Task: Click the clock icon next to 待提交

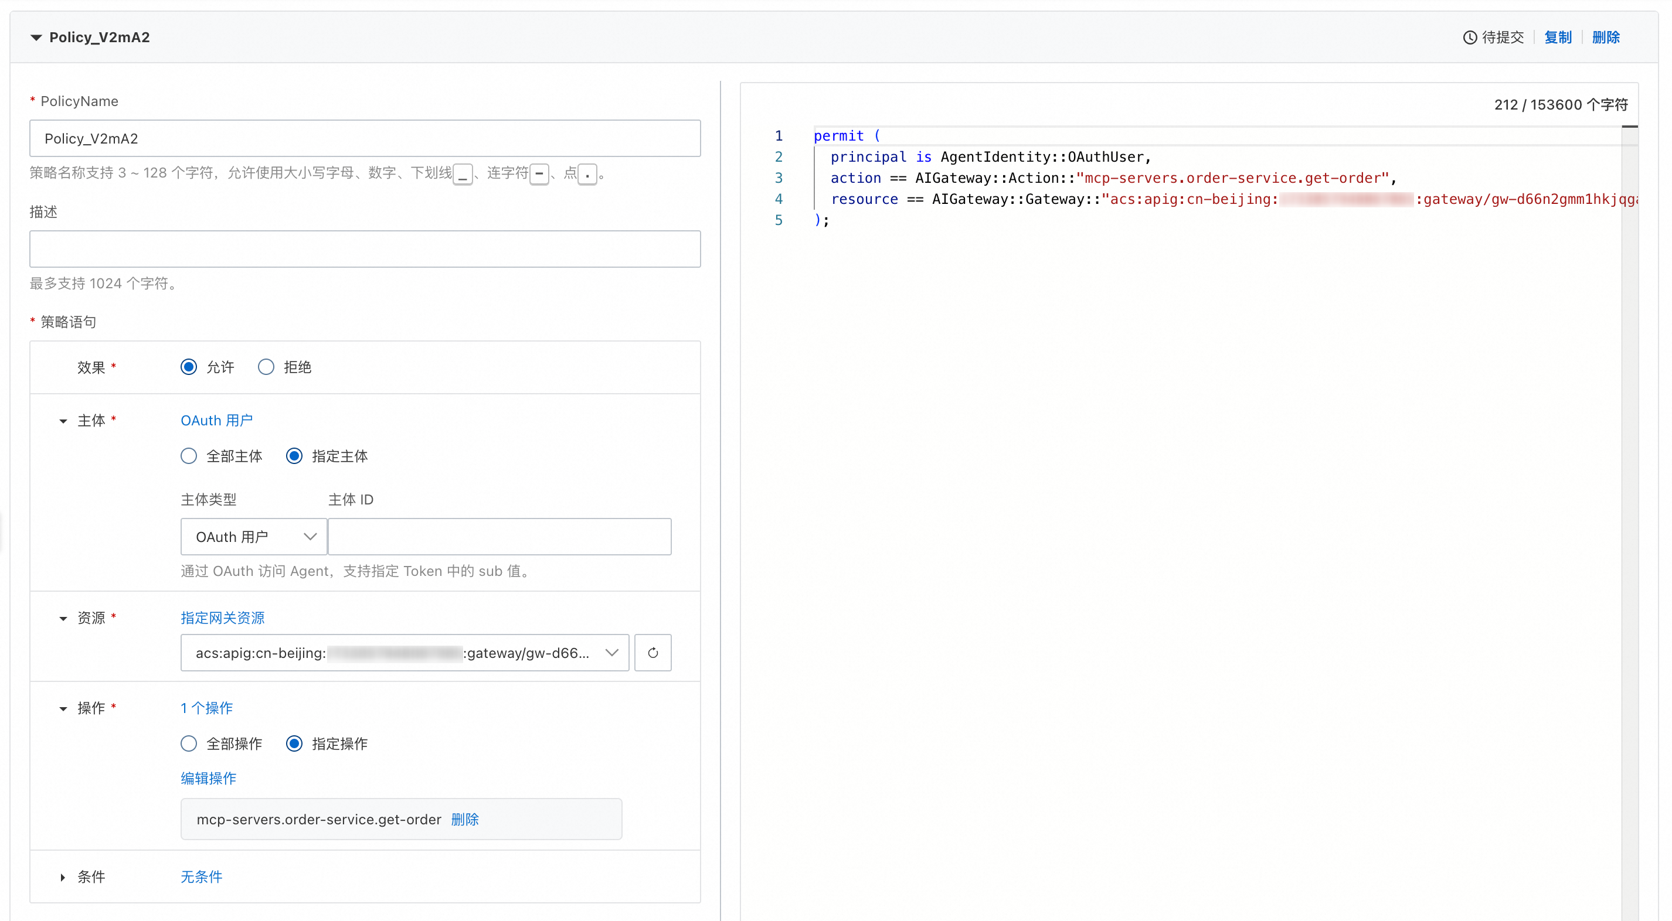Action: (1470, 37)
